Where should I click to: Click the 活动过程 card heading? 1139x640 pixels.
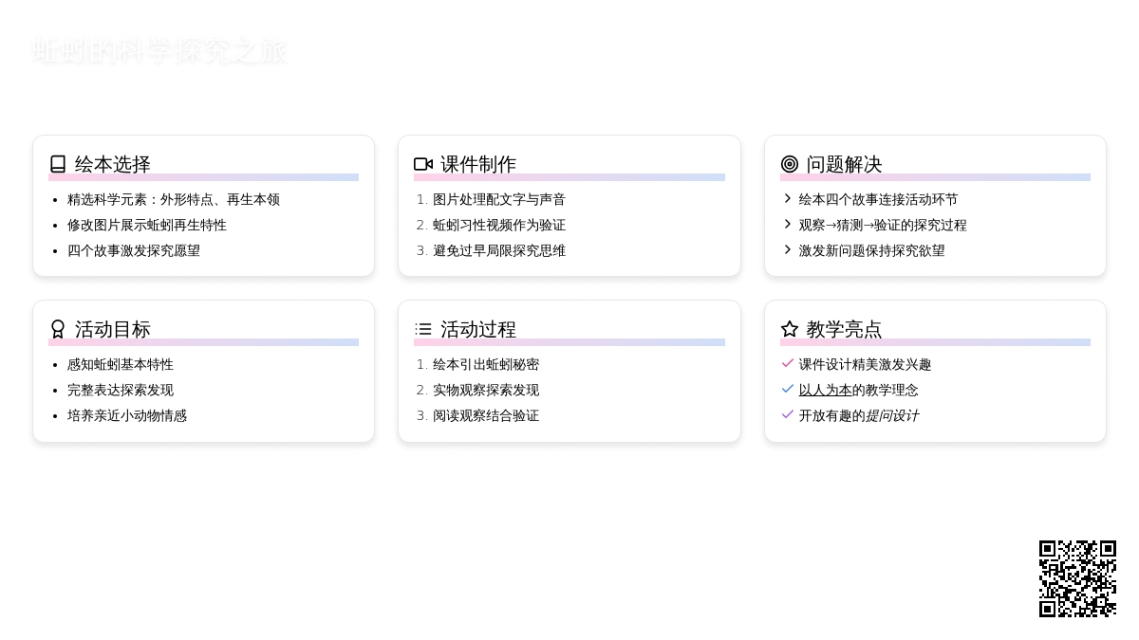(x=478, y=329)
